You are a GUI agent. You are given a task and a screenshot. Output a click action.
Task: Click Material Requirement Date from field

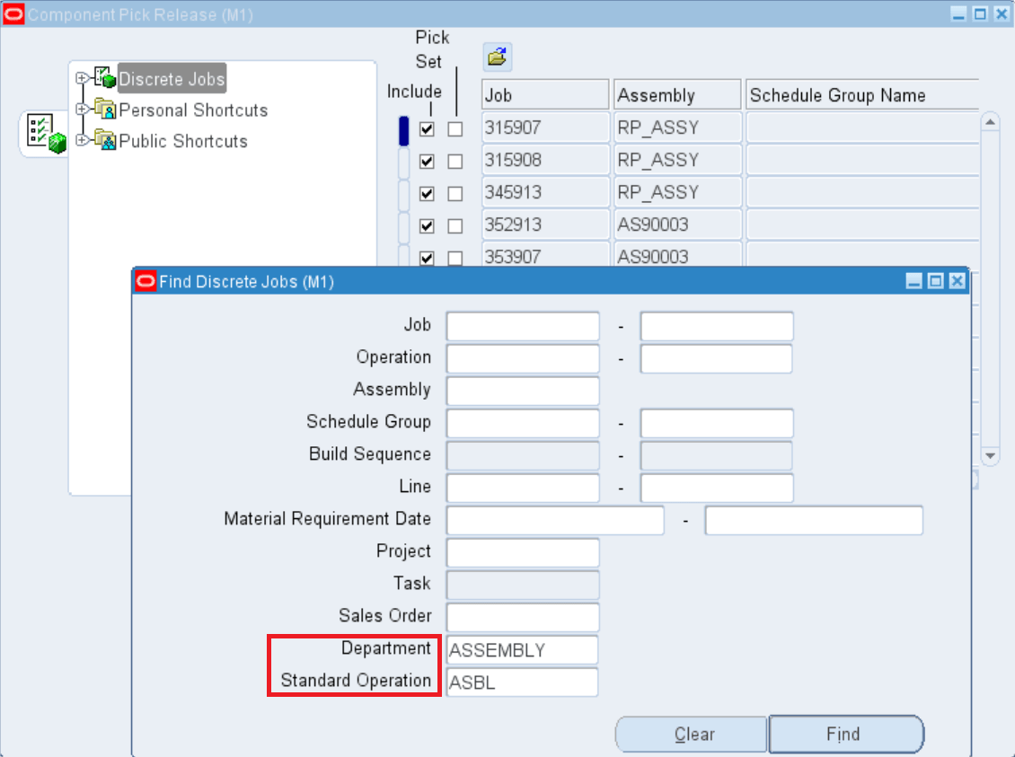[x=555, y=520]
